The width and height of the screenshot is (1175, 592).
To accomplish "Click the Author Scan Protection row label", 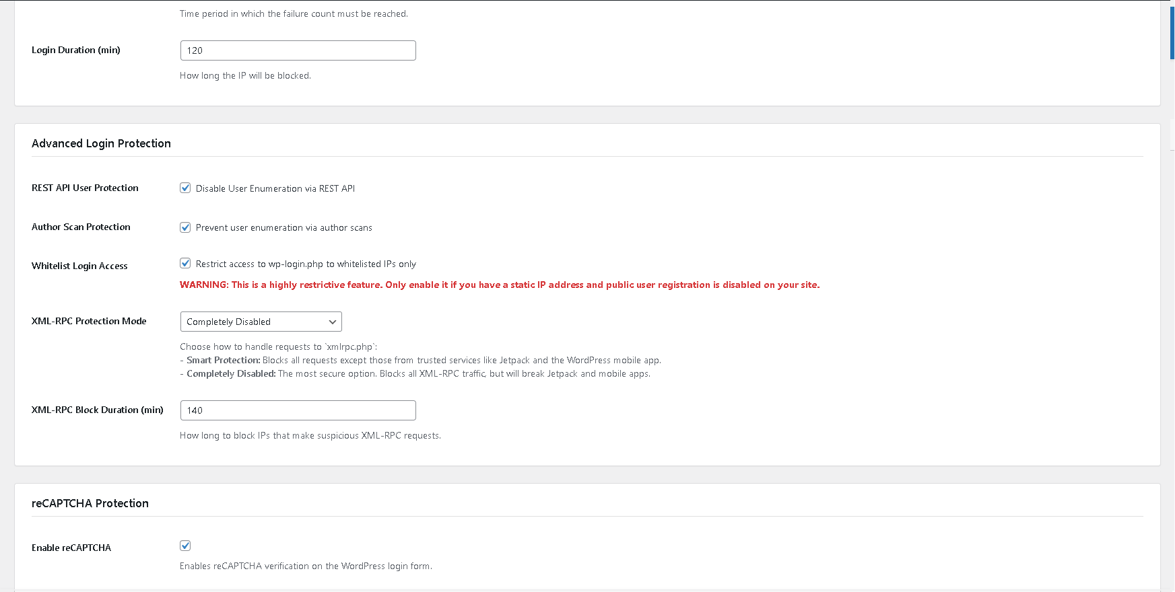I will (x=81, y=227).
